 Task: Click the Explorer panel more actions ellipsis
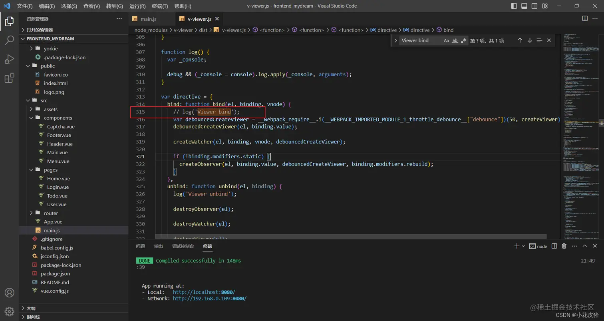pos(119,19)
